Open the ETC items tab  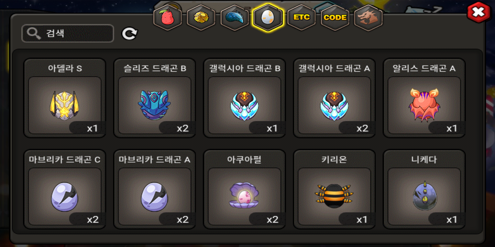[x=301, y=17]
